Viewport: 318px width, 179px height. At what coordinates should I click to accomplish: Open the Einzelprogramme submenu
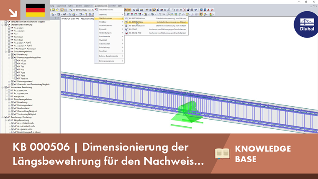click(x=109, y=61)
